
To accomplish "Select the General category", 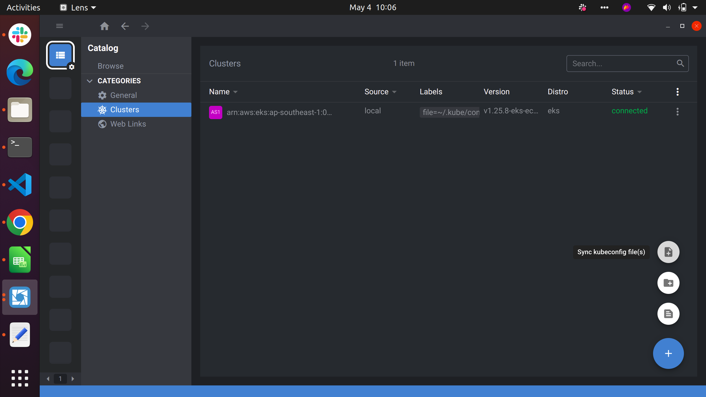I will (123, 95).
